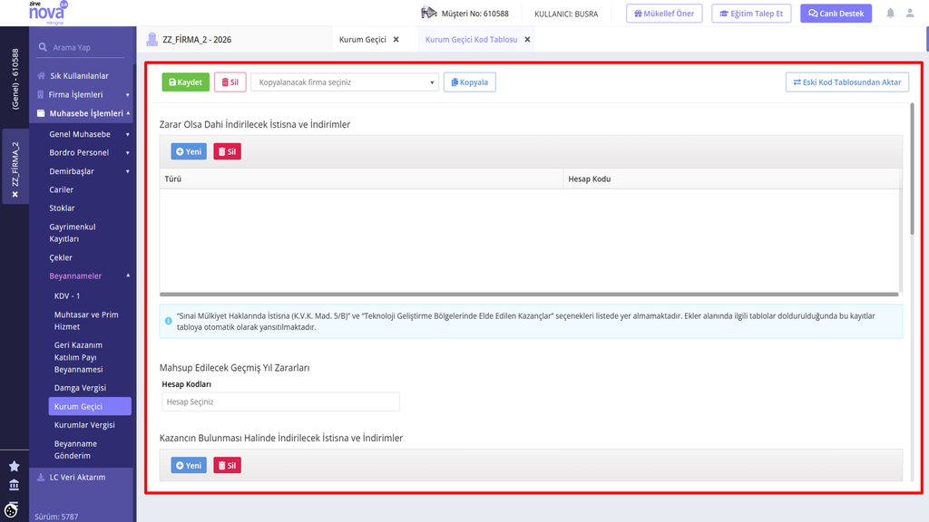Open the bank building icon in sidebar

[x=15, y=486]
